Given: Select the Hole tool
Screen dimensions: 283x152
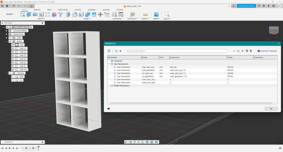Looking at the screenshot, I should pyautogui.click(x=42, y=15).
